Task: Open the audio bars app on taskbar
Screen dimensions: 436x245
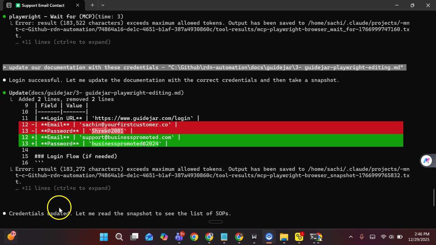Action: (x=254, y=237)
